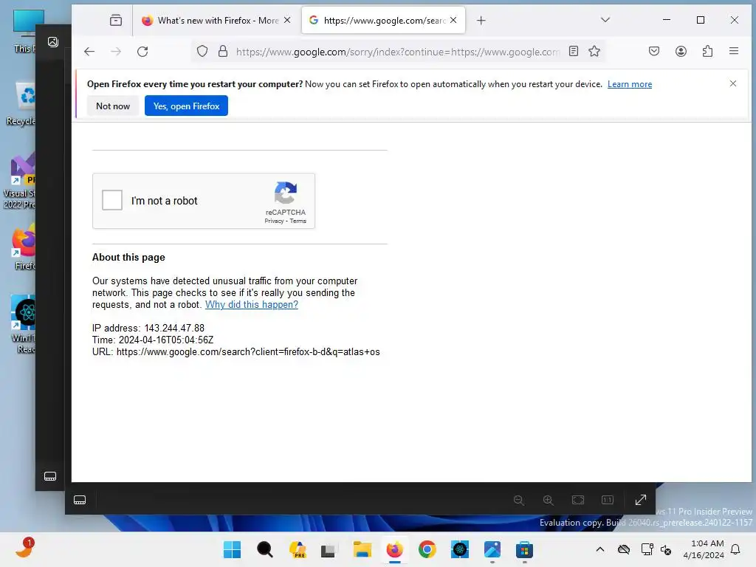Viewport: 756px width, 567px height.
Task: Dismiss the Firefox startup notification bar
Action: [x=733, y=84]
